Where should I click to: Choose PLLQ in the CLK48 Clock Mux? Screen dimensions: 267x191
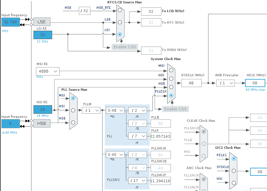click(x=203, y=143)
